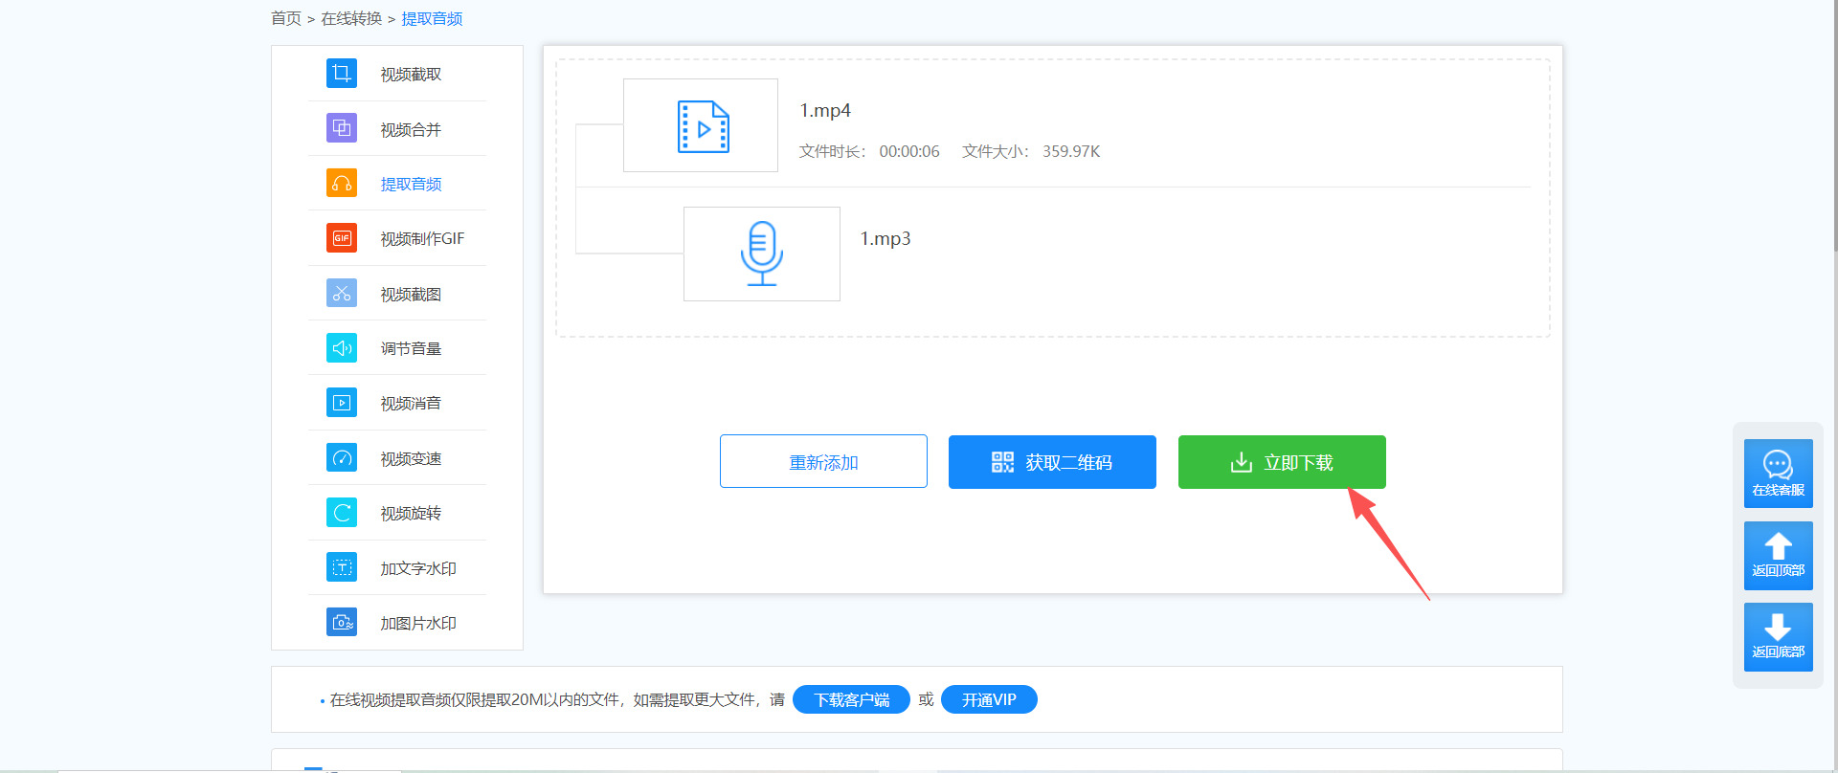Open the red GIF maker icon
Image resolution: width=1838 pixels, height=773 pixels.
point(342,238)
